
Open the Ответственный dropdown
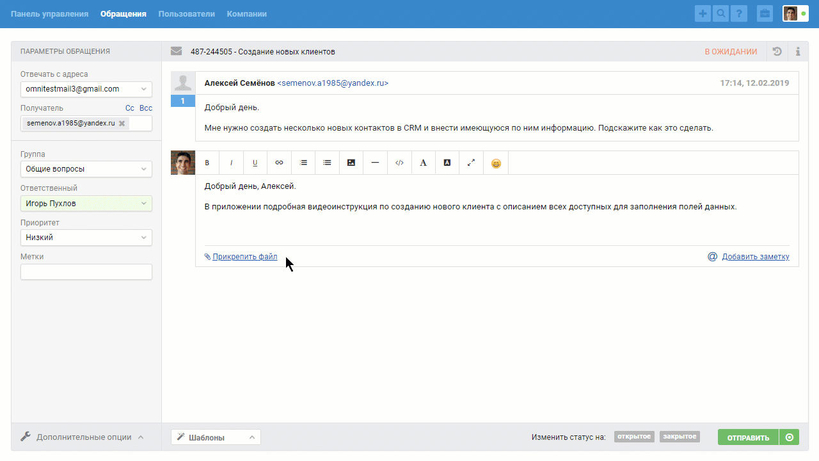click(86, 204)
